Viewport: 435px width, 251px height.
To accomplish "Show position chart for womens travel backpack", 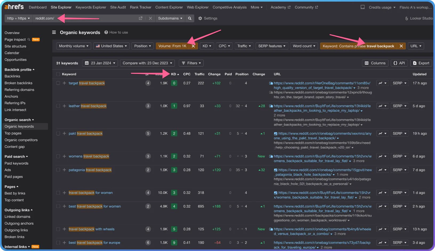I will (x=382, y=156).
